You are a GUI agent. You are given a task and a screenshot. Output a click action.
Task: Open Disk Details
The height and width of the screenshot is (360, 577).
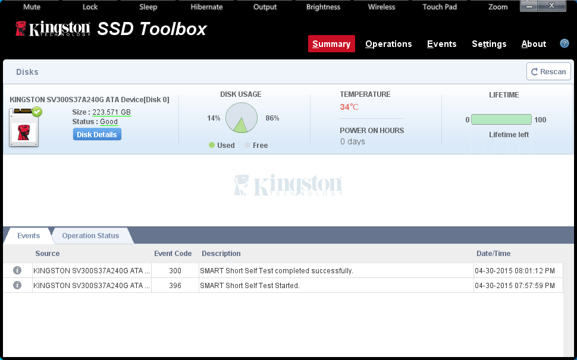97,135
